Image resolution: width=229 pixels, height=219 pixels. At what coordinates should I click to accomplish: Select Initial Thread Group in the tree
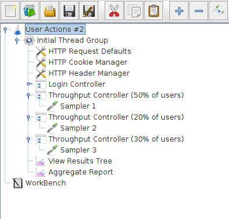click(72, 40)
